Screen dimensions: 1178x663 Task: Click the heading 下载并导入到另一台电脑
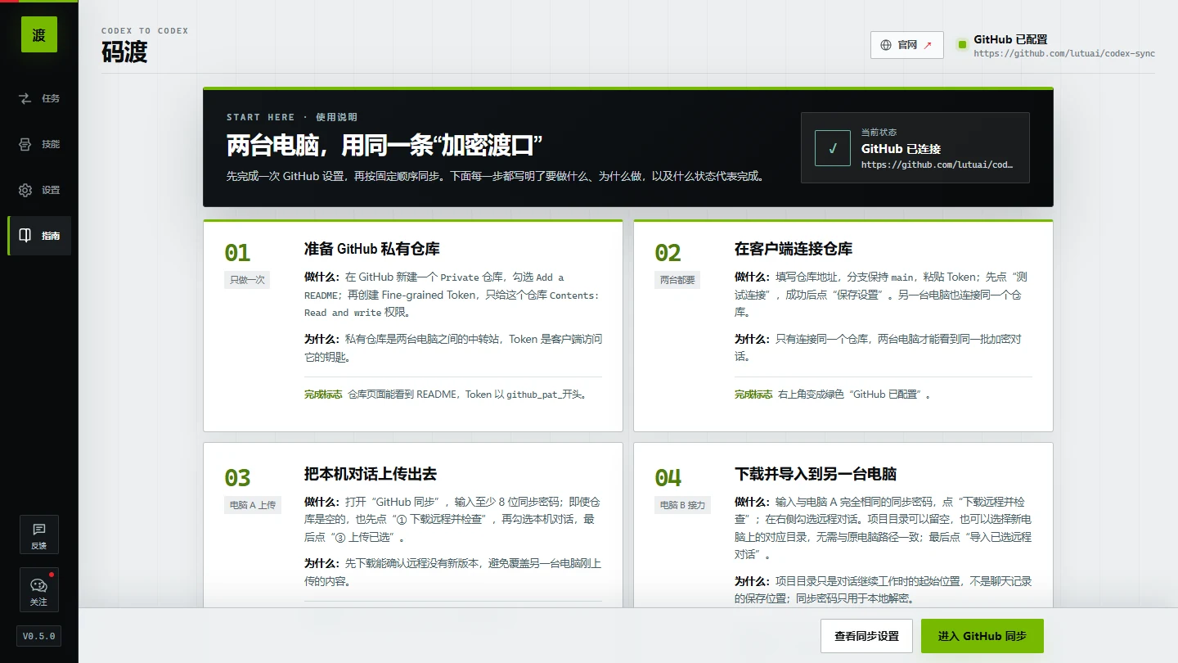(816, 474)
